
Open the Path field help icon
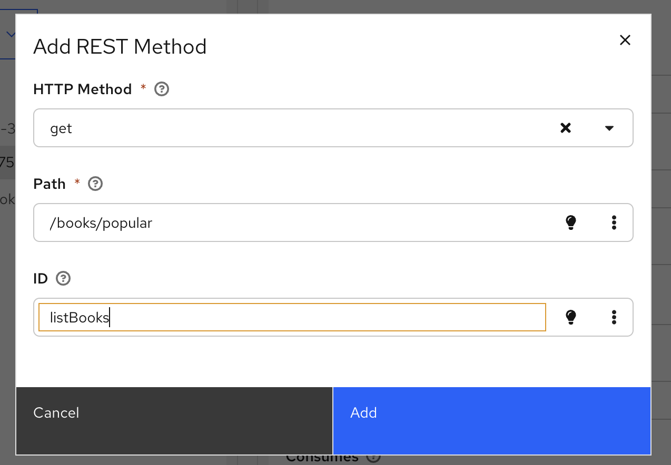click(x=95, y=184)
